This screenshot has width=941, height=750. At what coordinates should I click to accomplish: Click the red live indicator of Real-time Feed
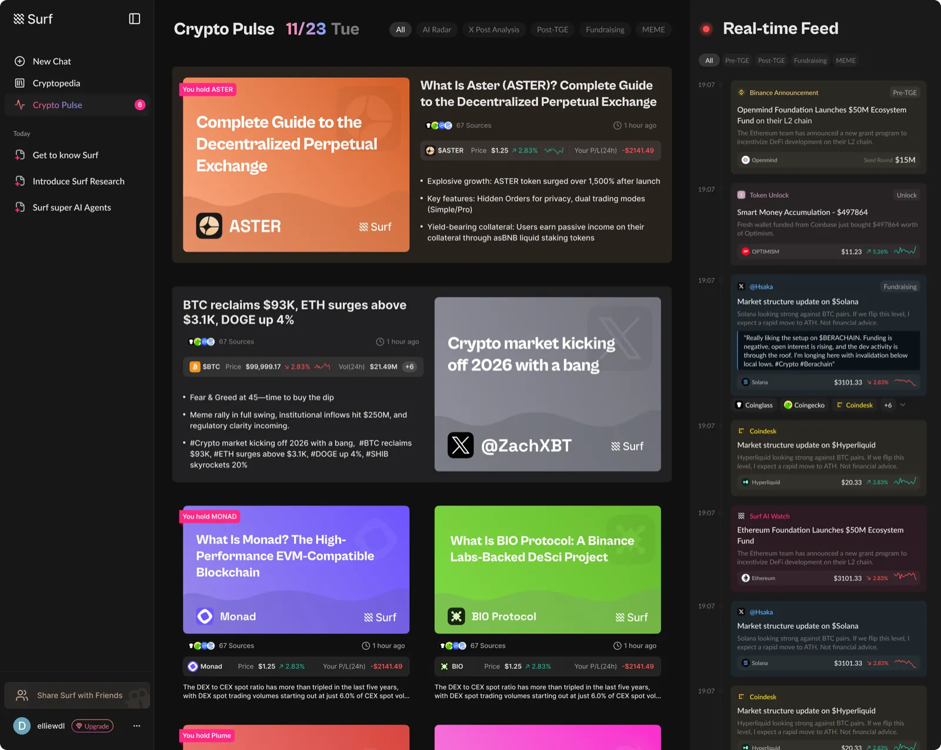[706, 29]
